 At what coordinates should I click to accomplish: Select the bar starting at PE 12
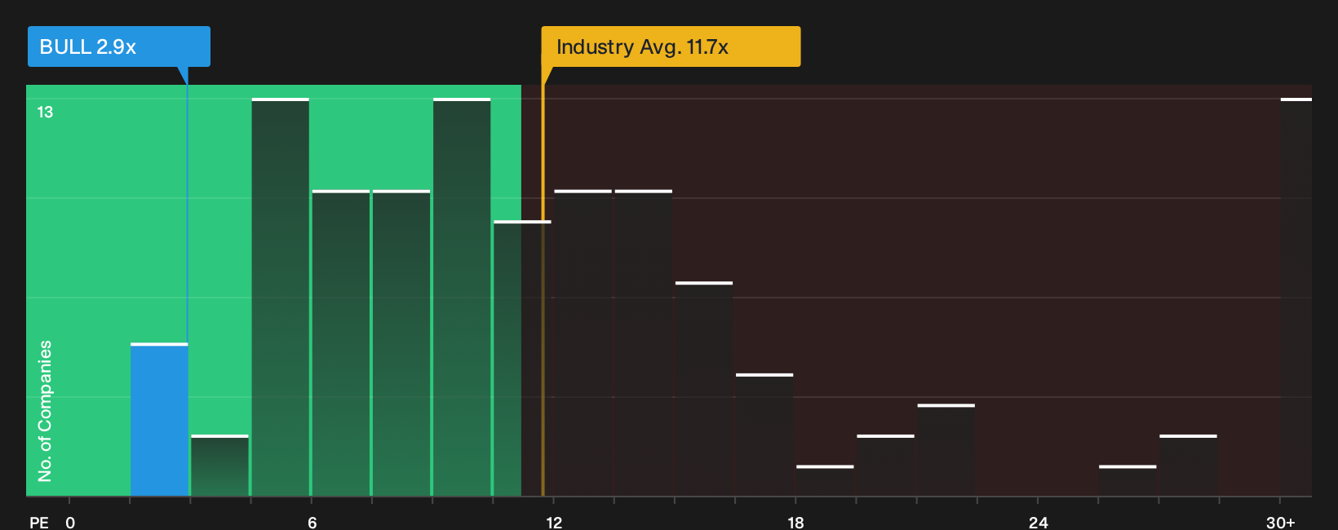pos(583,343)
